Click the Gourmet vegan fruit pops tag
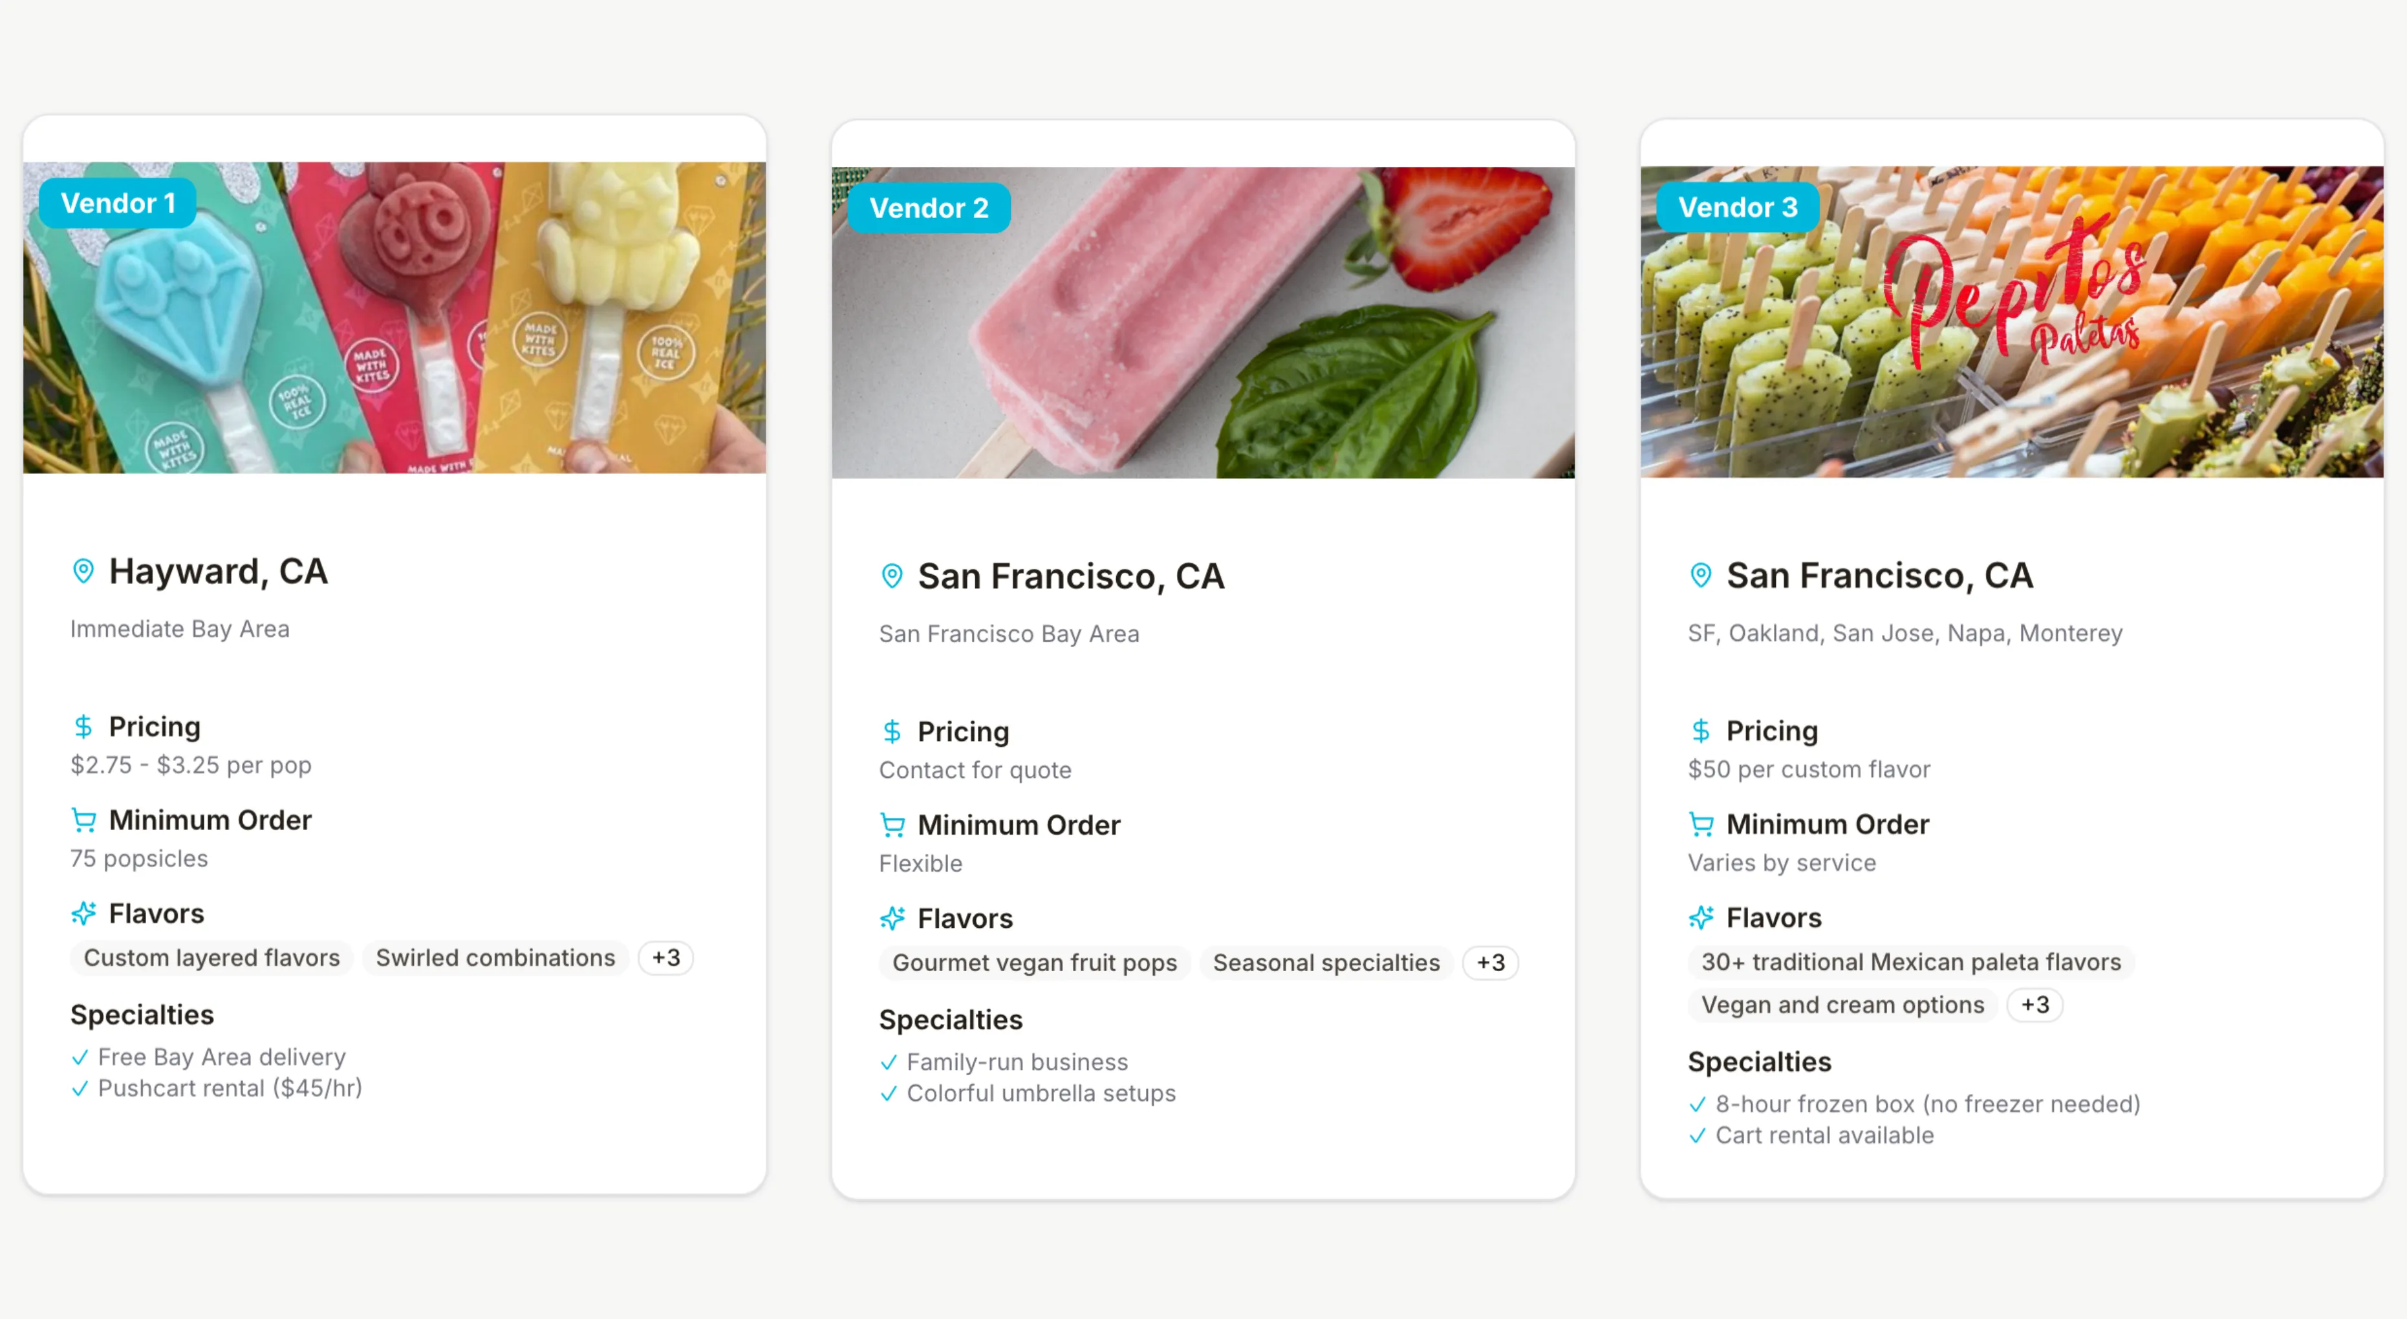 click(1034, 963)
